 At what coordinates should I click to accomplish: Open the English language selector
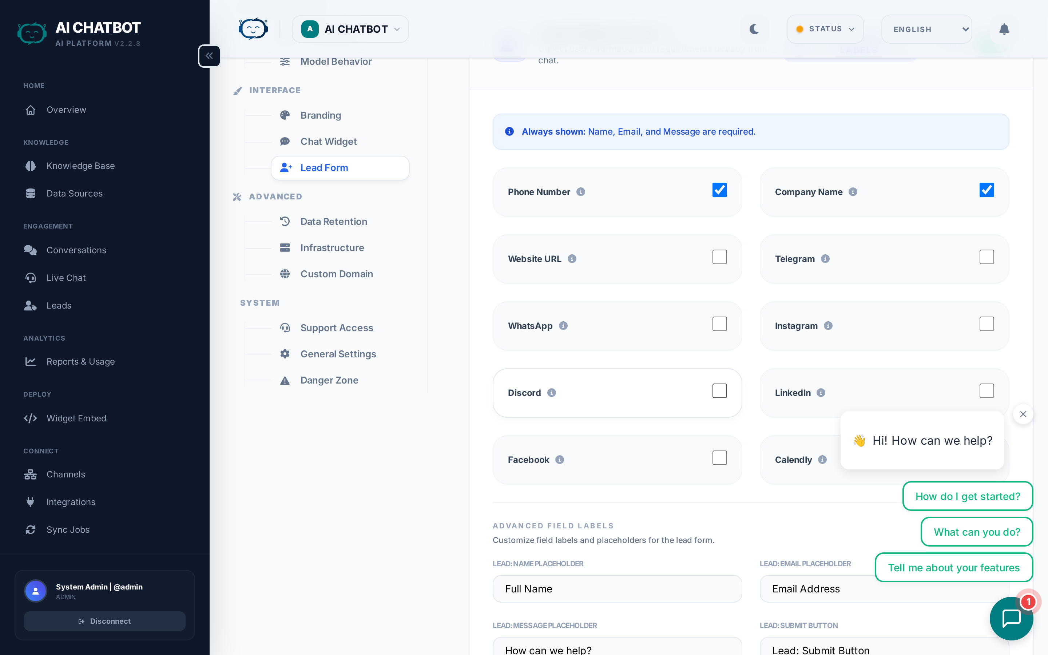coord(926,29)
